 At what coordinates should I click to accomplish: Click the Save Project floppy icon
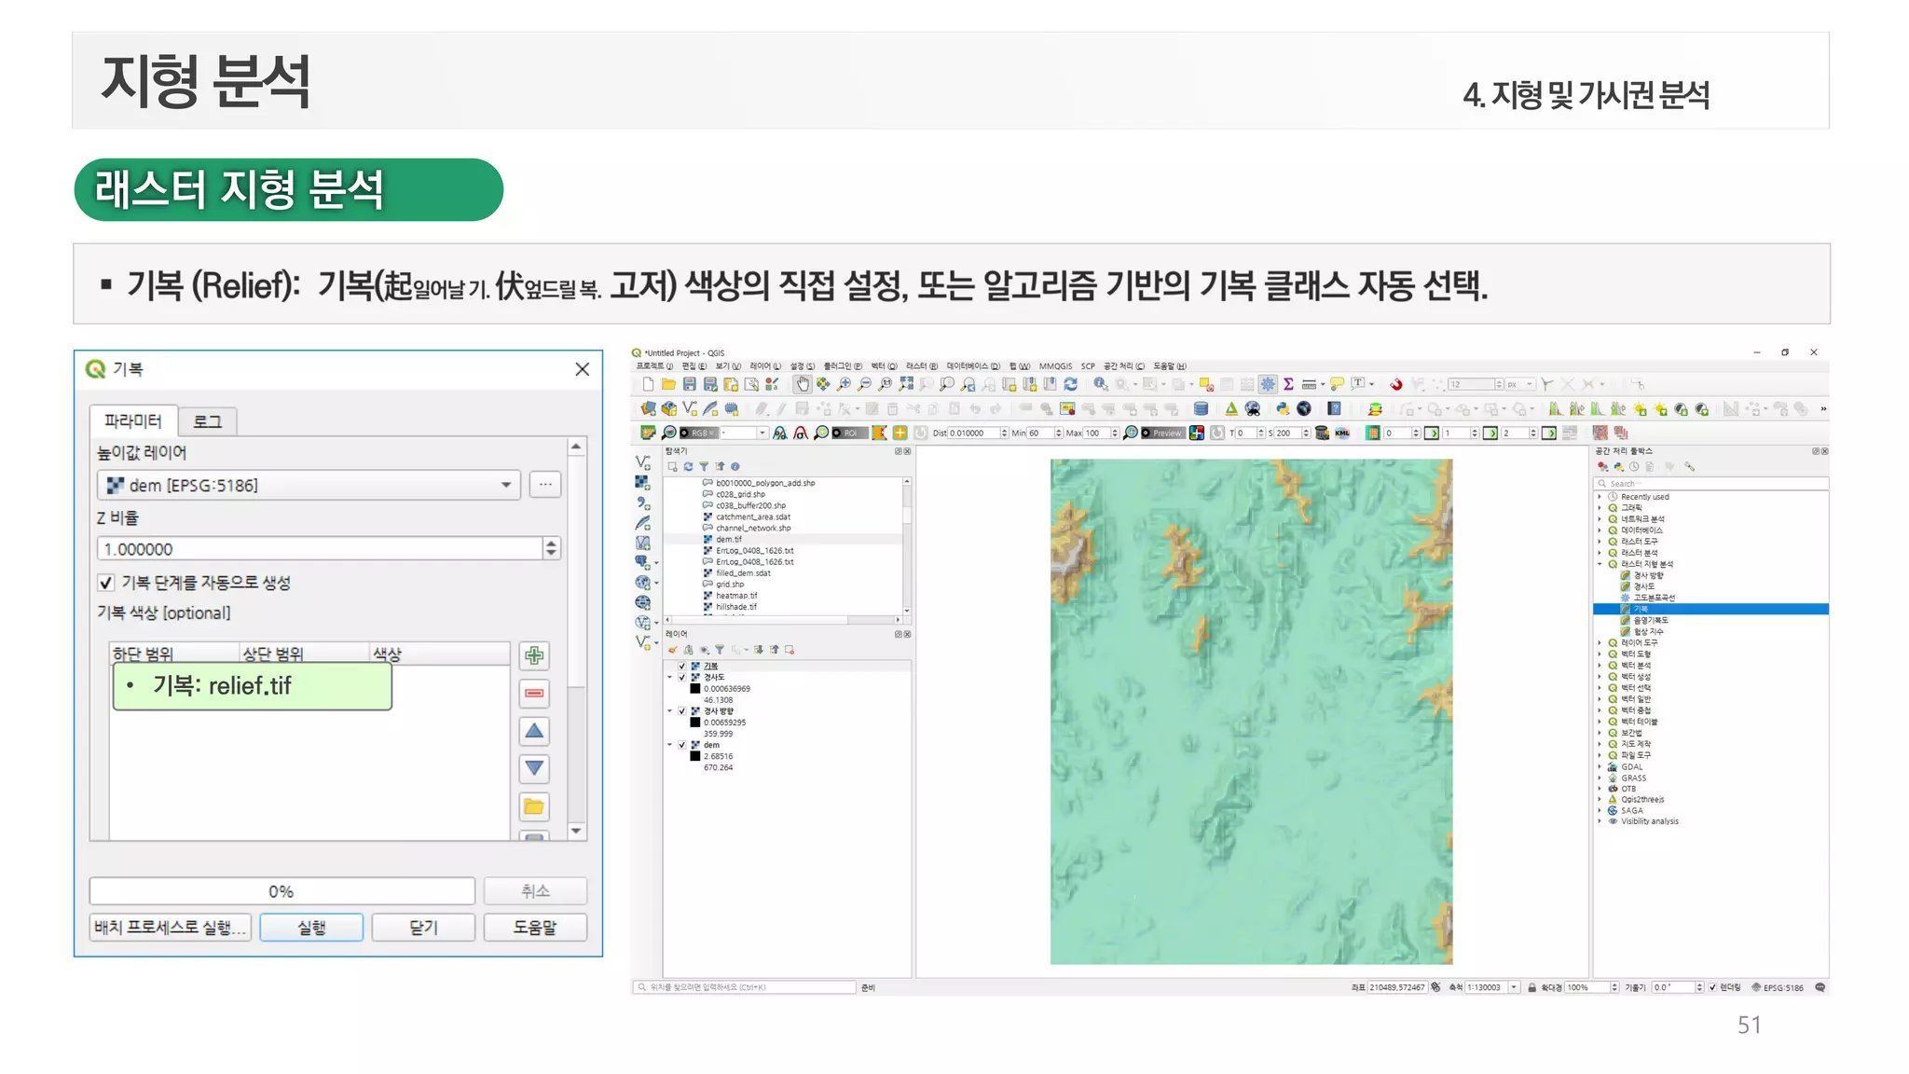pos(690,384)
